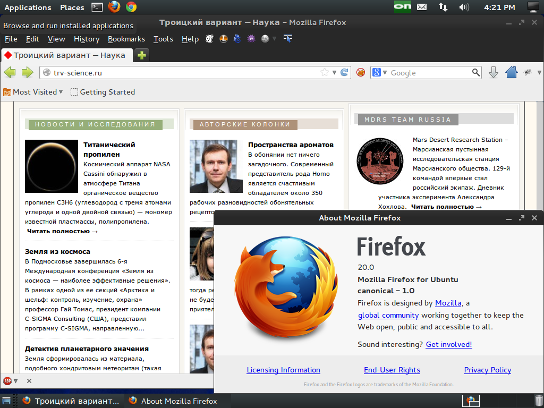Click the Titan eclipse thumbnail image

point(52,166)
